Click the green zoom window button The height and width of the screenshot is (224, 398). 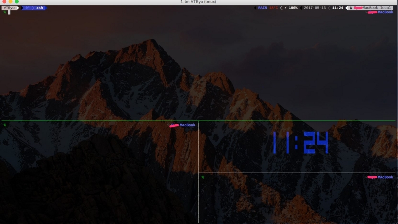pyautogui.click(x=17, y=2)
